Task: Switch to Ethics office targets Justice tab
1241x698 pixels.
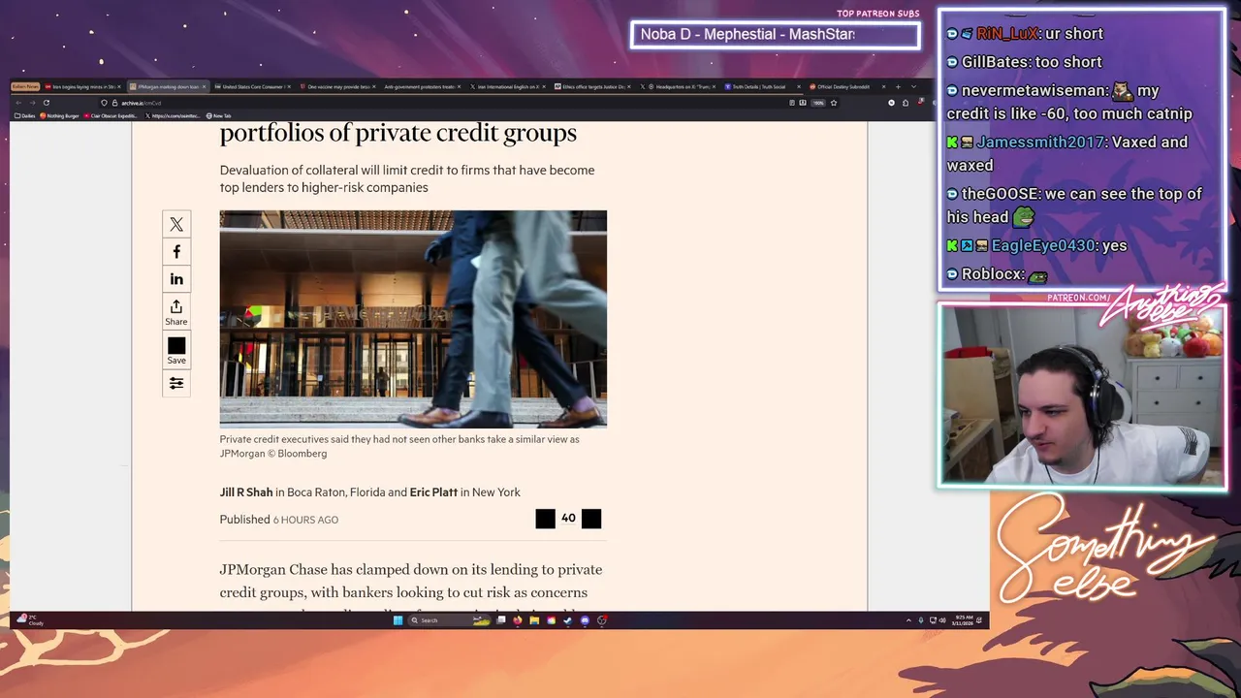Action: point(591,86)
